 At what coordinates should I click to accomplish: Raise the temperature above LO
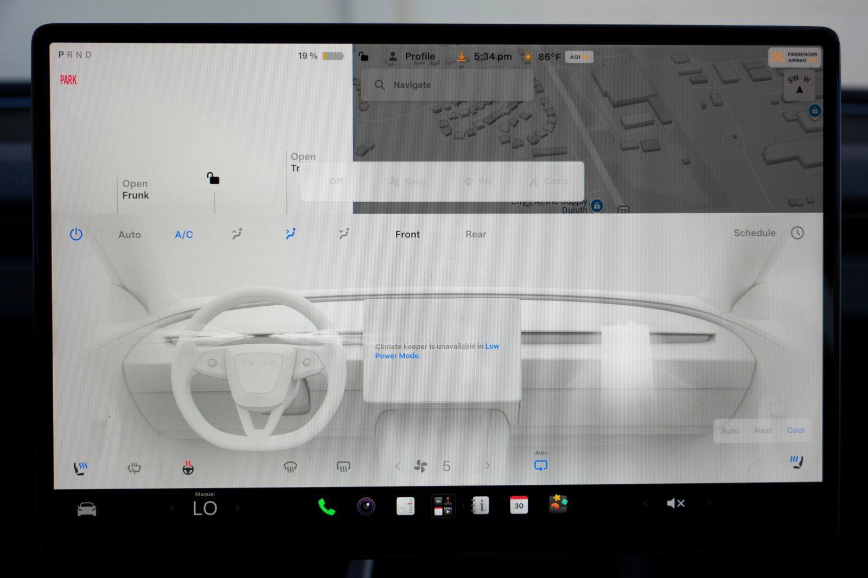click(x=238, y=508)
